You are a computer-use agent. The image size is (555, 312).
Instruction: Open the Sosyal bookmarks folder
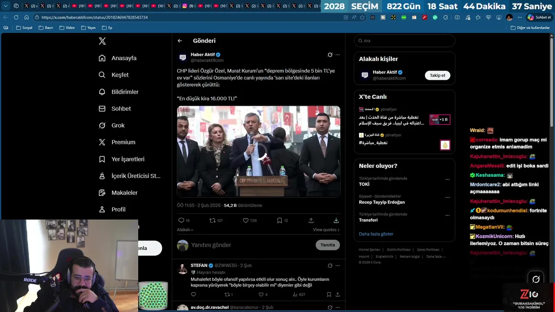tap(24, 28)
